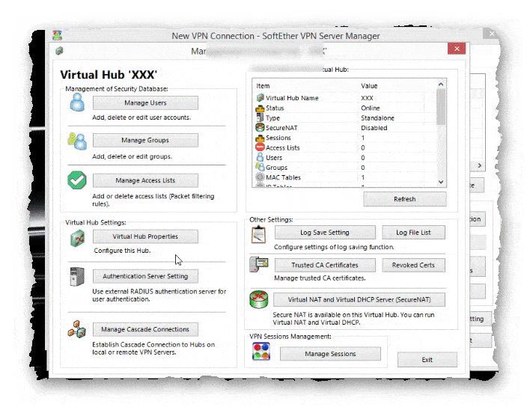The height and width of the screenshot is (407, 527).
Task: Click the MAC Tables gear row icon
Action: tap(261, 177)
